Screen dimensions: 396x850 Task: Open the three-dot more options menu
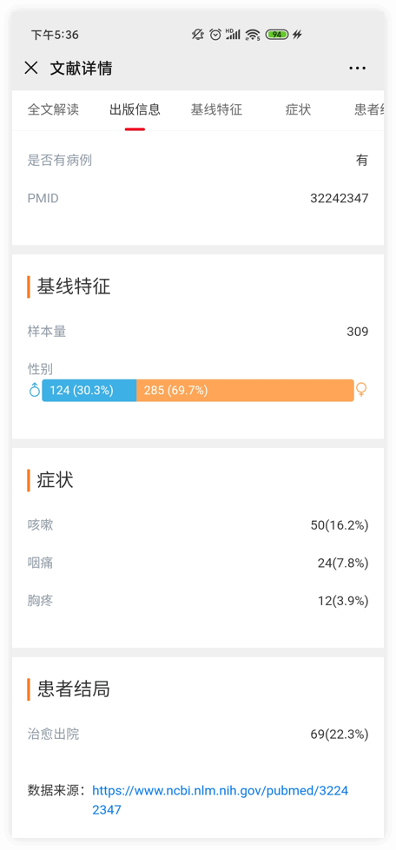pos(357,69)
